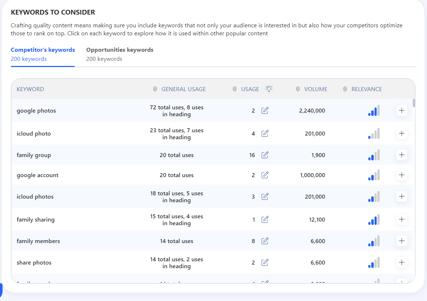Click the relevance bars icon for google photos
The width and height of the screenshot is (427, 301).
coord(374,110)
